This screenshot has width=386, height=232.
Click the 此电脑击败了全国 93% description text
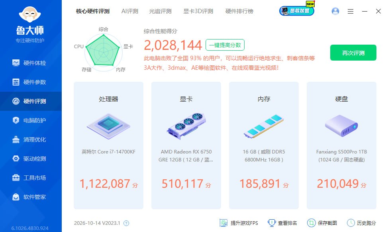229,63
